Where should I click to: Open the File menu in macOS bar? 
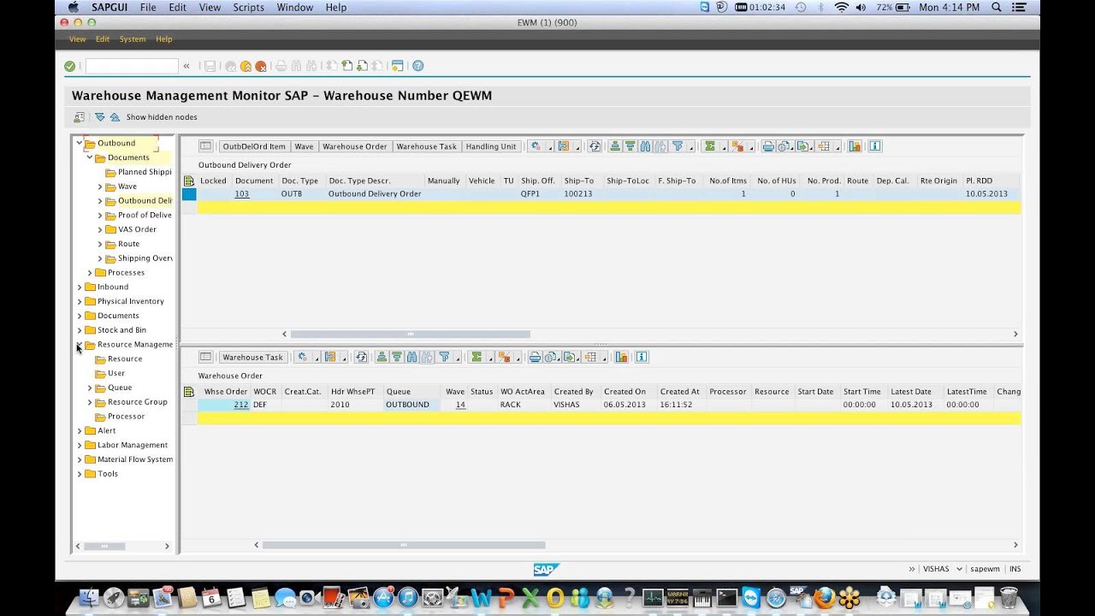pyautogui.click(x=148, y=7)
